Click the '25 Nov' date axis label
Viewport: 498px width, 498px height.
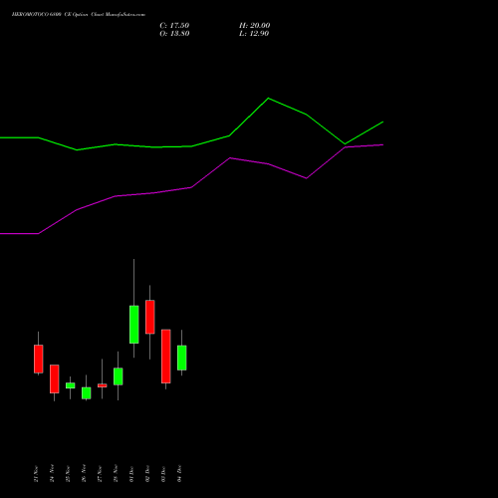[x=68, y=474]
